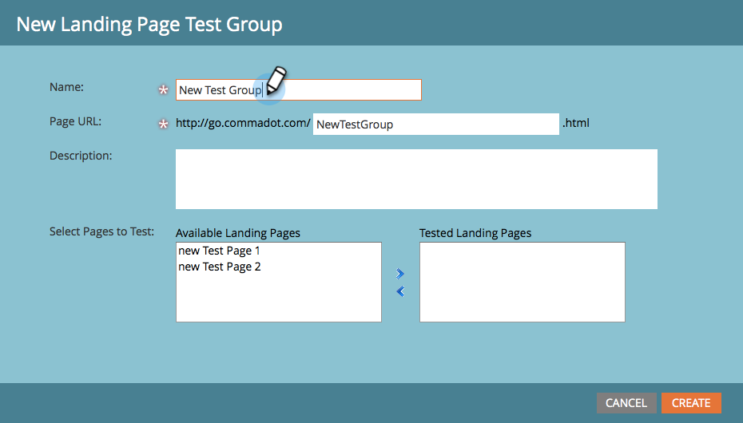Click the "Select Pages to Test:" label
Screen dimensions: 743x423
click(101, 231)
